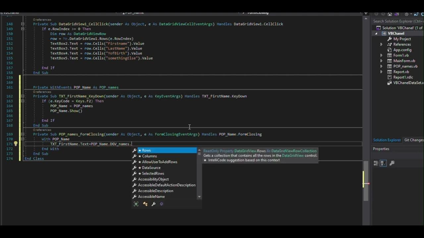Click the IntelliSense list scroll-up arrow
Image resolution: width=424 pixels, height=238 pixels.
pyautogui.click(x=199, y=150)
